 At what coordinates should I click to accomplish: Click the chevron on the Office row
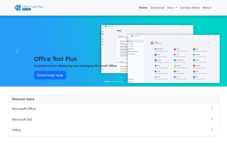click(212, 130)
